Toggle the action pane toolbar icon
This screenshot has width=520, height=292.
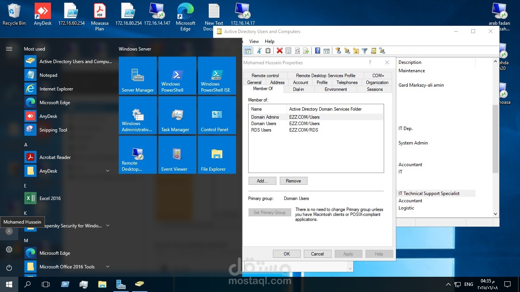(x=327, y=51)
